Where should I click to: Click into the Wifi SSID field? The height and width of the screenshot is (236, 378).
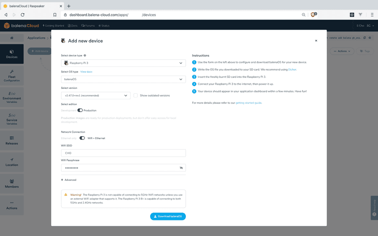[123, 153]
